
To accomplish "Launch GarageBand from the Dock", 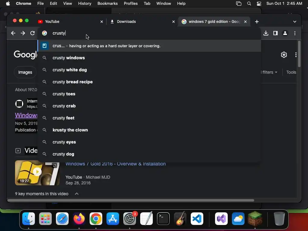I will click(x=180, y=219).
